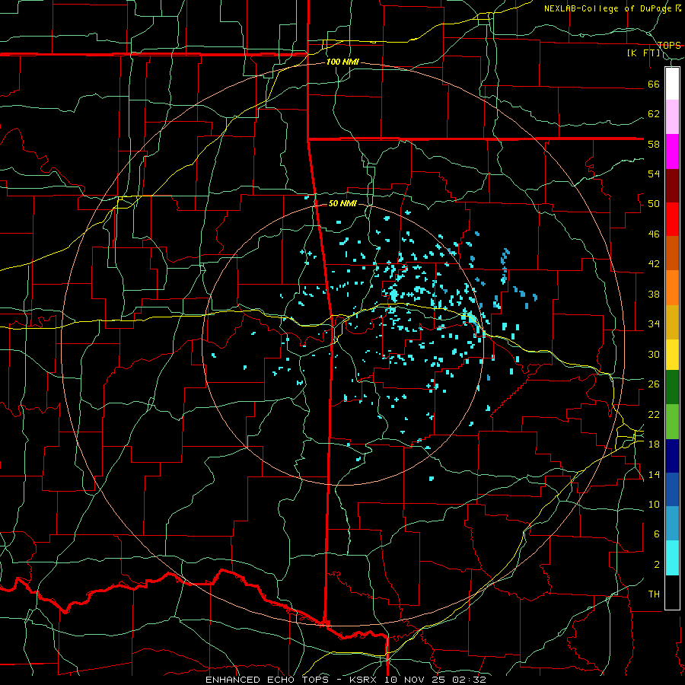Screen dimensions: 685x685
Task: Click the dark maroon legend swatch
Action: click(x=672, y=185)
